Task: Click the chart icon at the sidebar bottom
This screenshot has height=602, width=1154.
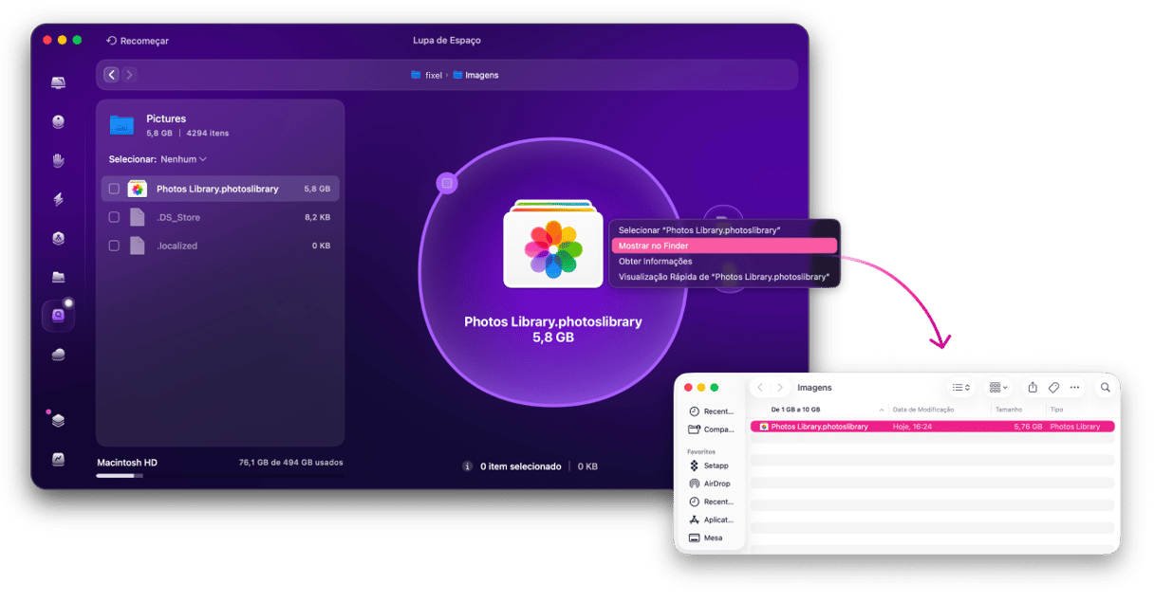Action: [59, 459]
